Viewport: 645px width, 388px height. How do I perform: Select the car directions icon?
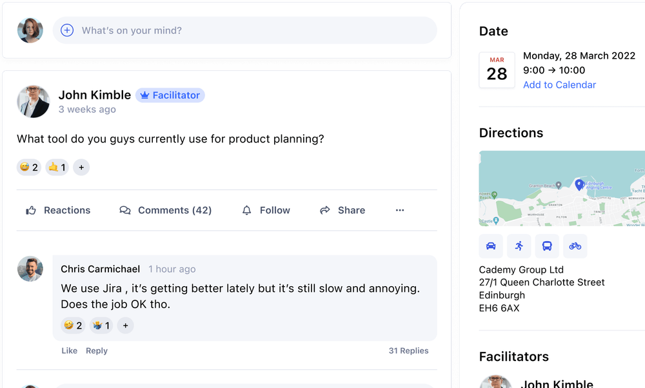click(x=491, y=246)
